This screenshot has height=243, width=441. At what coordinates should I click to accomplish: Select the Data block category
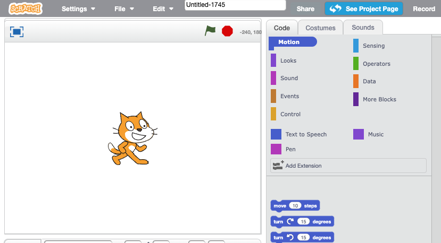click(364, 81)
